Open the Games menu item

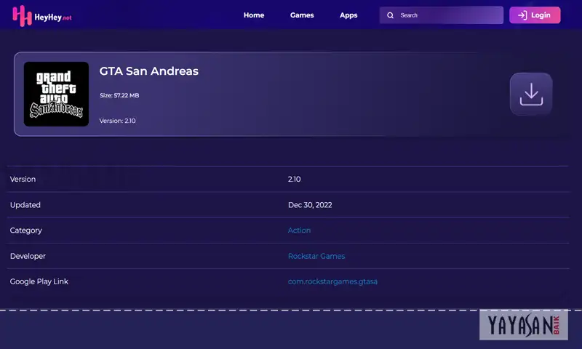[x=302, y=15]
